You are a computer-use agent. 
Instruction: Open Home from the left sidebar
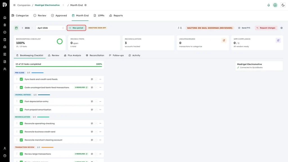(x=5, y=17)
